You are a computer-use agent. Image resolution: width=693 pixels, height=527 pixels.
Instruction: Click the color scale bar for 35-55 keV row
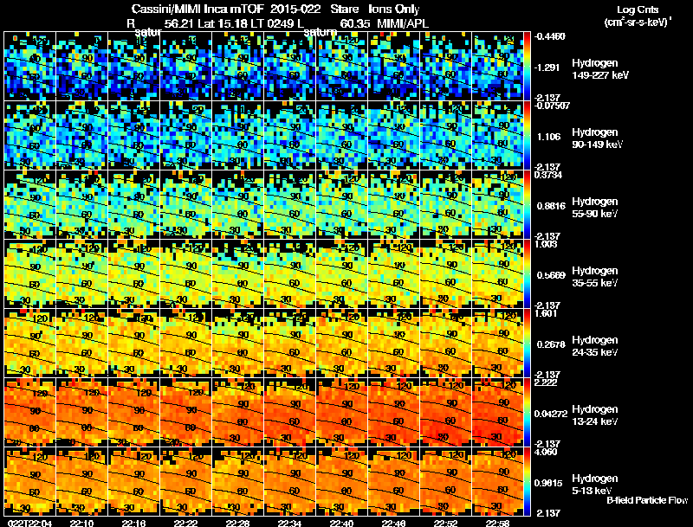(527, 274)
